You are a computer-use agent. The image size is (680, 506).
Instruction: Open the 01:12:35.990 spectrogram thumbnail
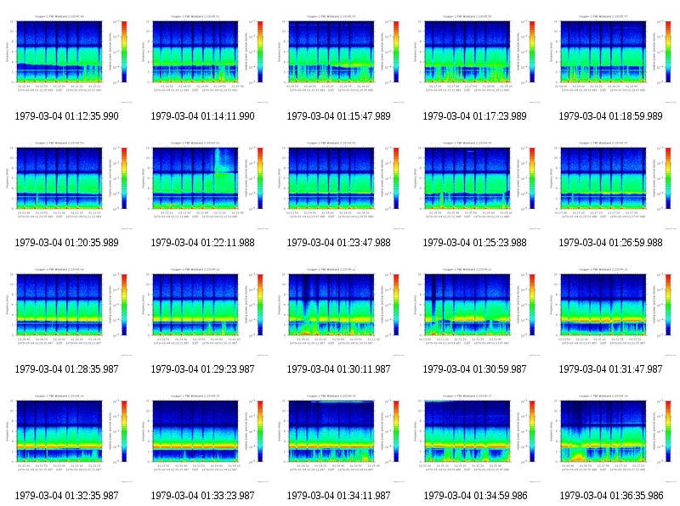pos(67,58)
